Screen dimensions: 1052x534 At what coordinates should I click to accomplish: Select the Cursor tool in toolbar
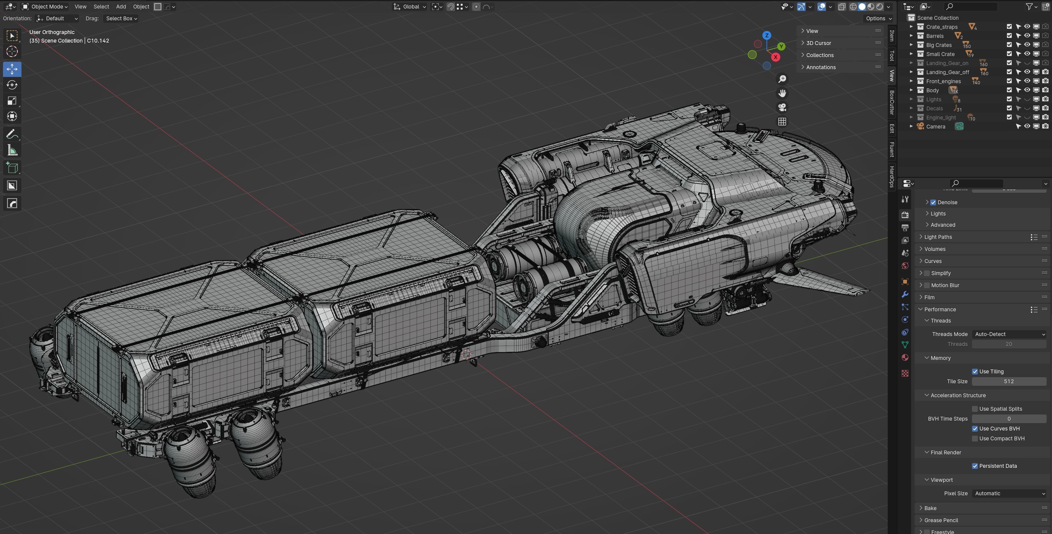(x=12, y=51)
